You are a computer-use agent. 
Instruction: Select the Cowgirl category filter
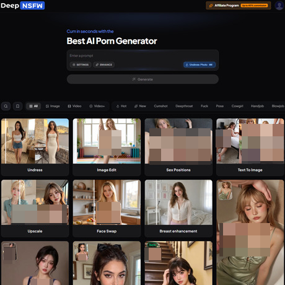click(x=237, y=106)
